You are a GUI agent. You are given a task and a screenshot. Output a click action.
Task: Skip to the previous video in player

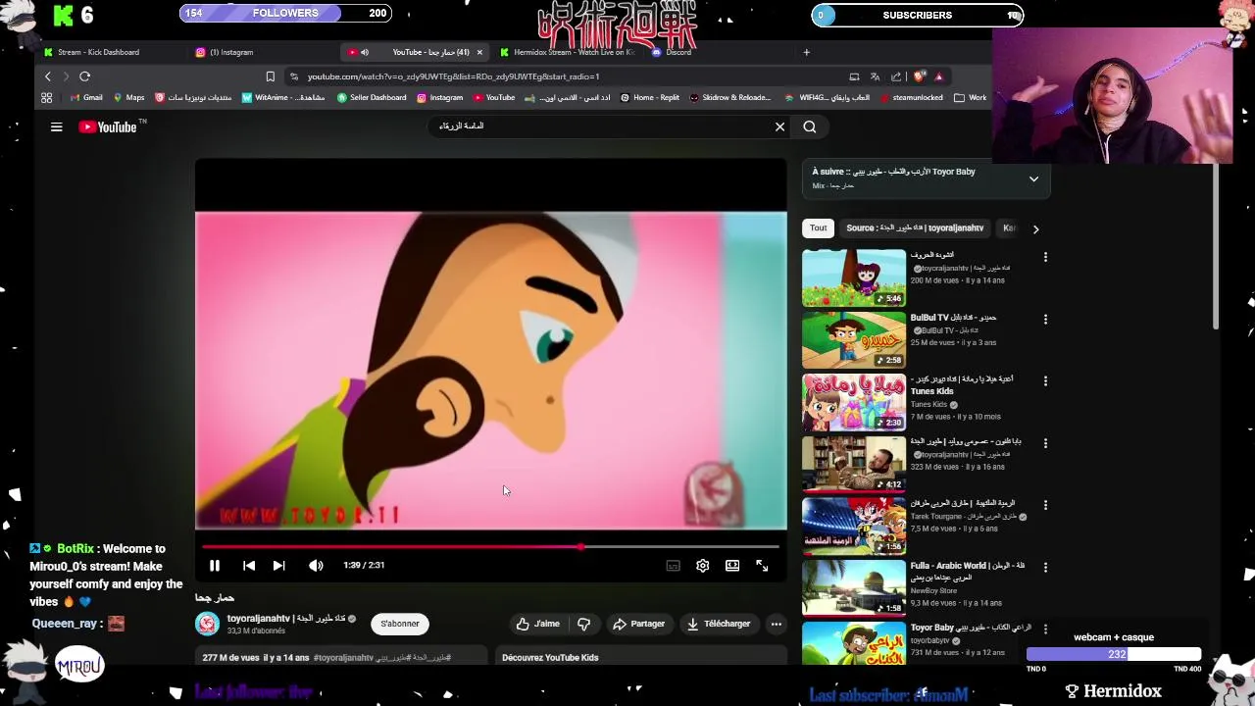tap(249, 566)
